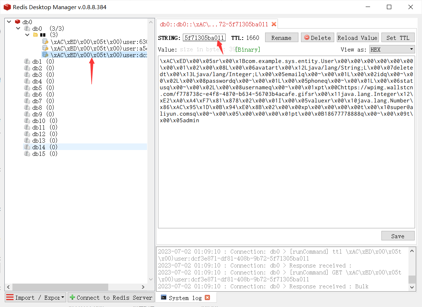
Task: Click the [Binary] value label
Action: [248, 49]
